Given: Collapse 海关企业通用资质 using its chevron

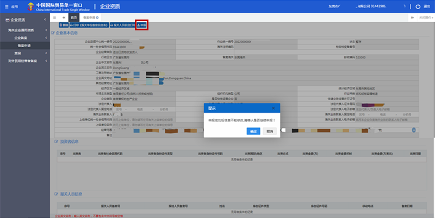Looking at the screenshot, I should (x=45, y=30).
